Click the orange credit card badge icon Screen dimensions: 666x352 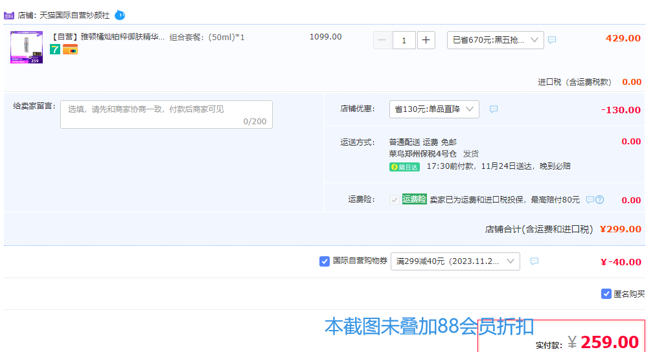pos(70,50)
